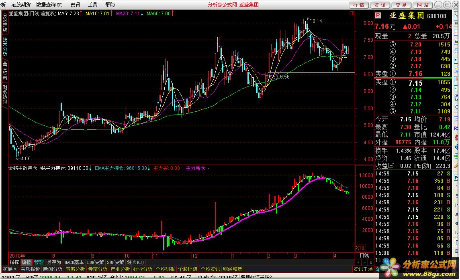The height and width of the screenshot is (280, 460).
Task: Select the 模板 tab below chart
Action: tap(26, 262)
